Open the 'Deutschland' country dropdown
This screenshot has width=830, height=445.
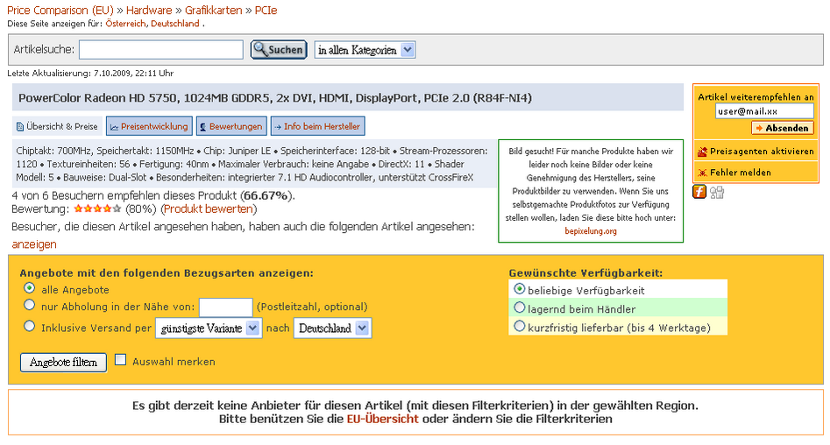pos(332,328)
